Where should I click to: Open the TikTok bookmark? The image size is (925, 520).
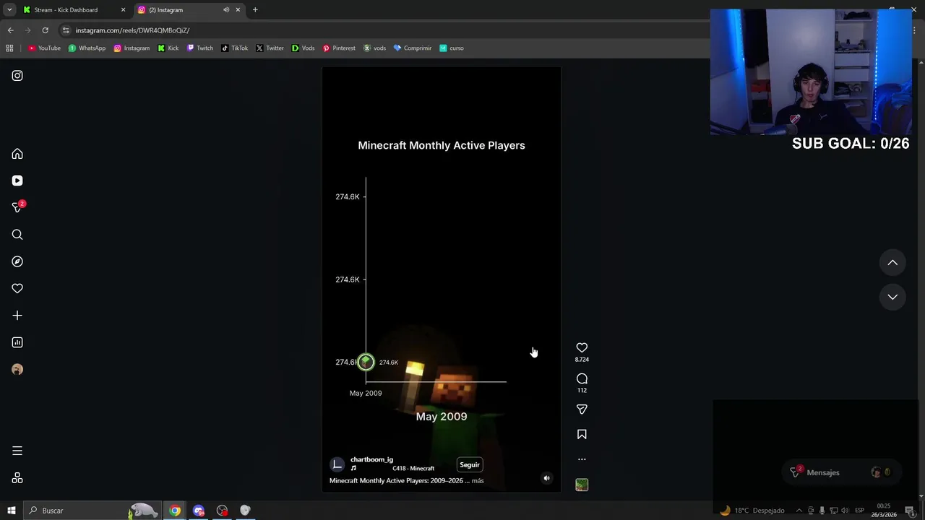234,48
